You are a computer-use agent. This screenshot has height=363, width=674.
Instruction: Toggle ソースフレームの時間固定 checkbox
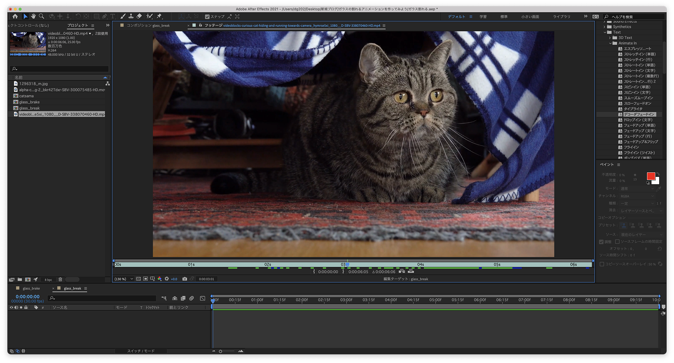617,242
